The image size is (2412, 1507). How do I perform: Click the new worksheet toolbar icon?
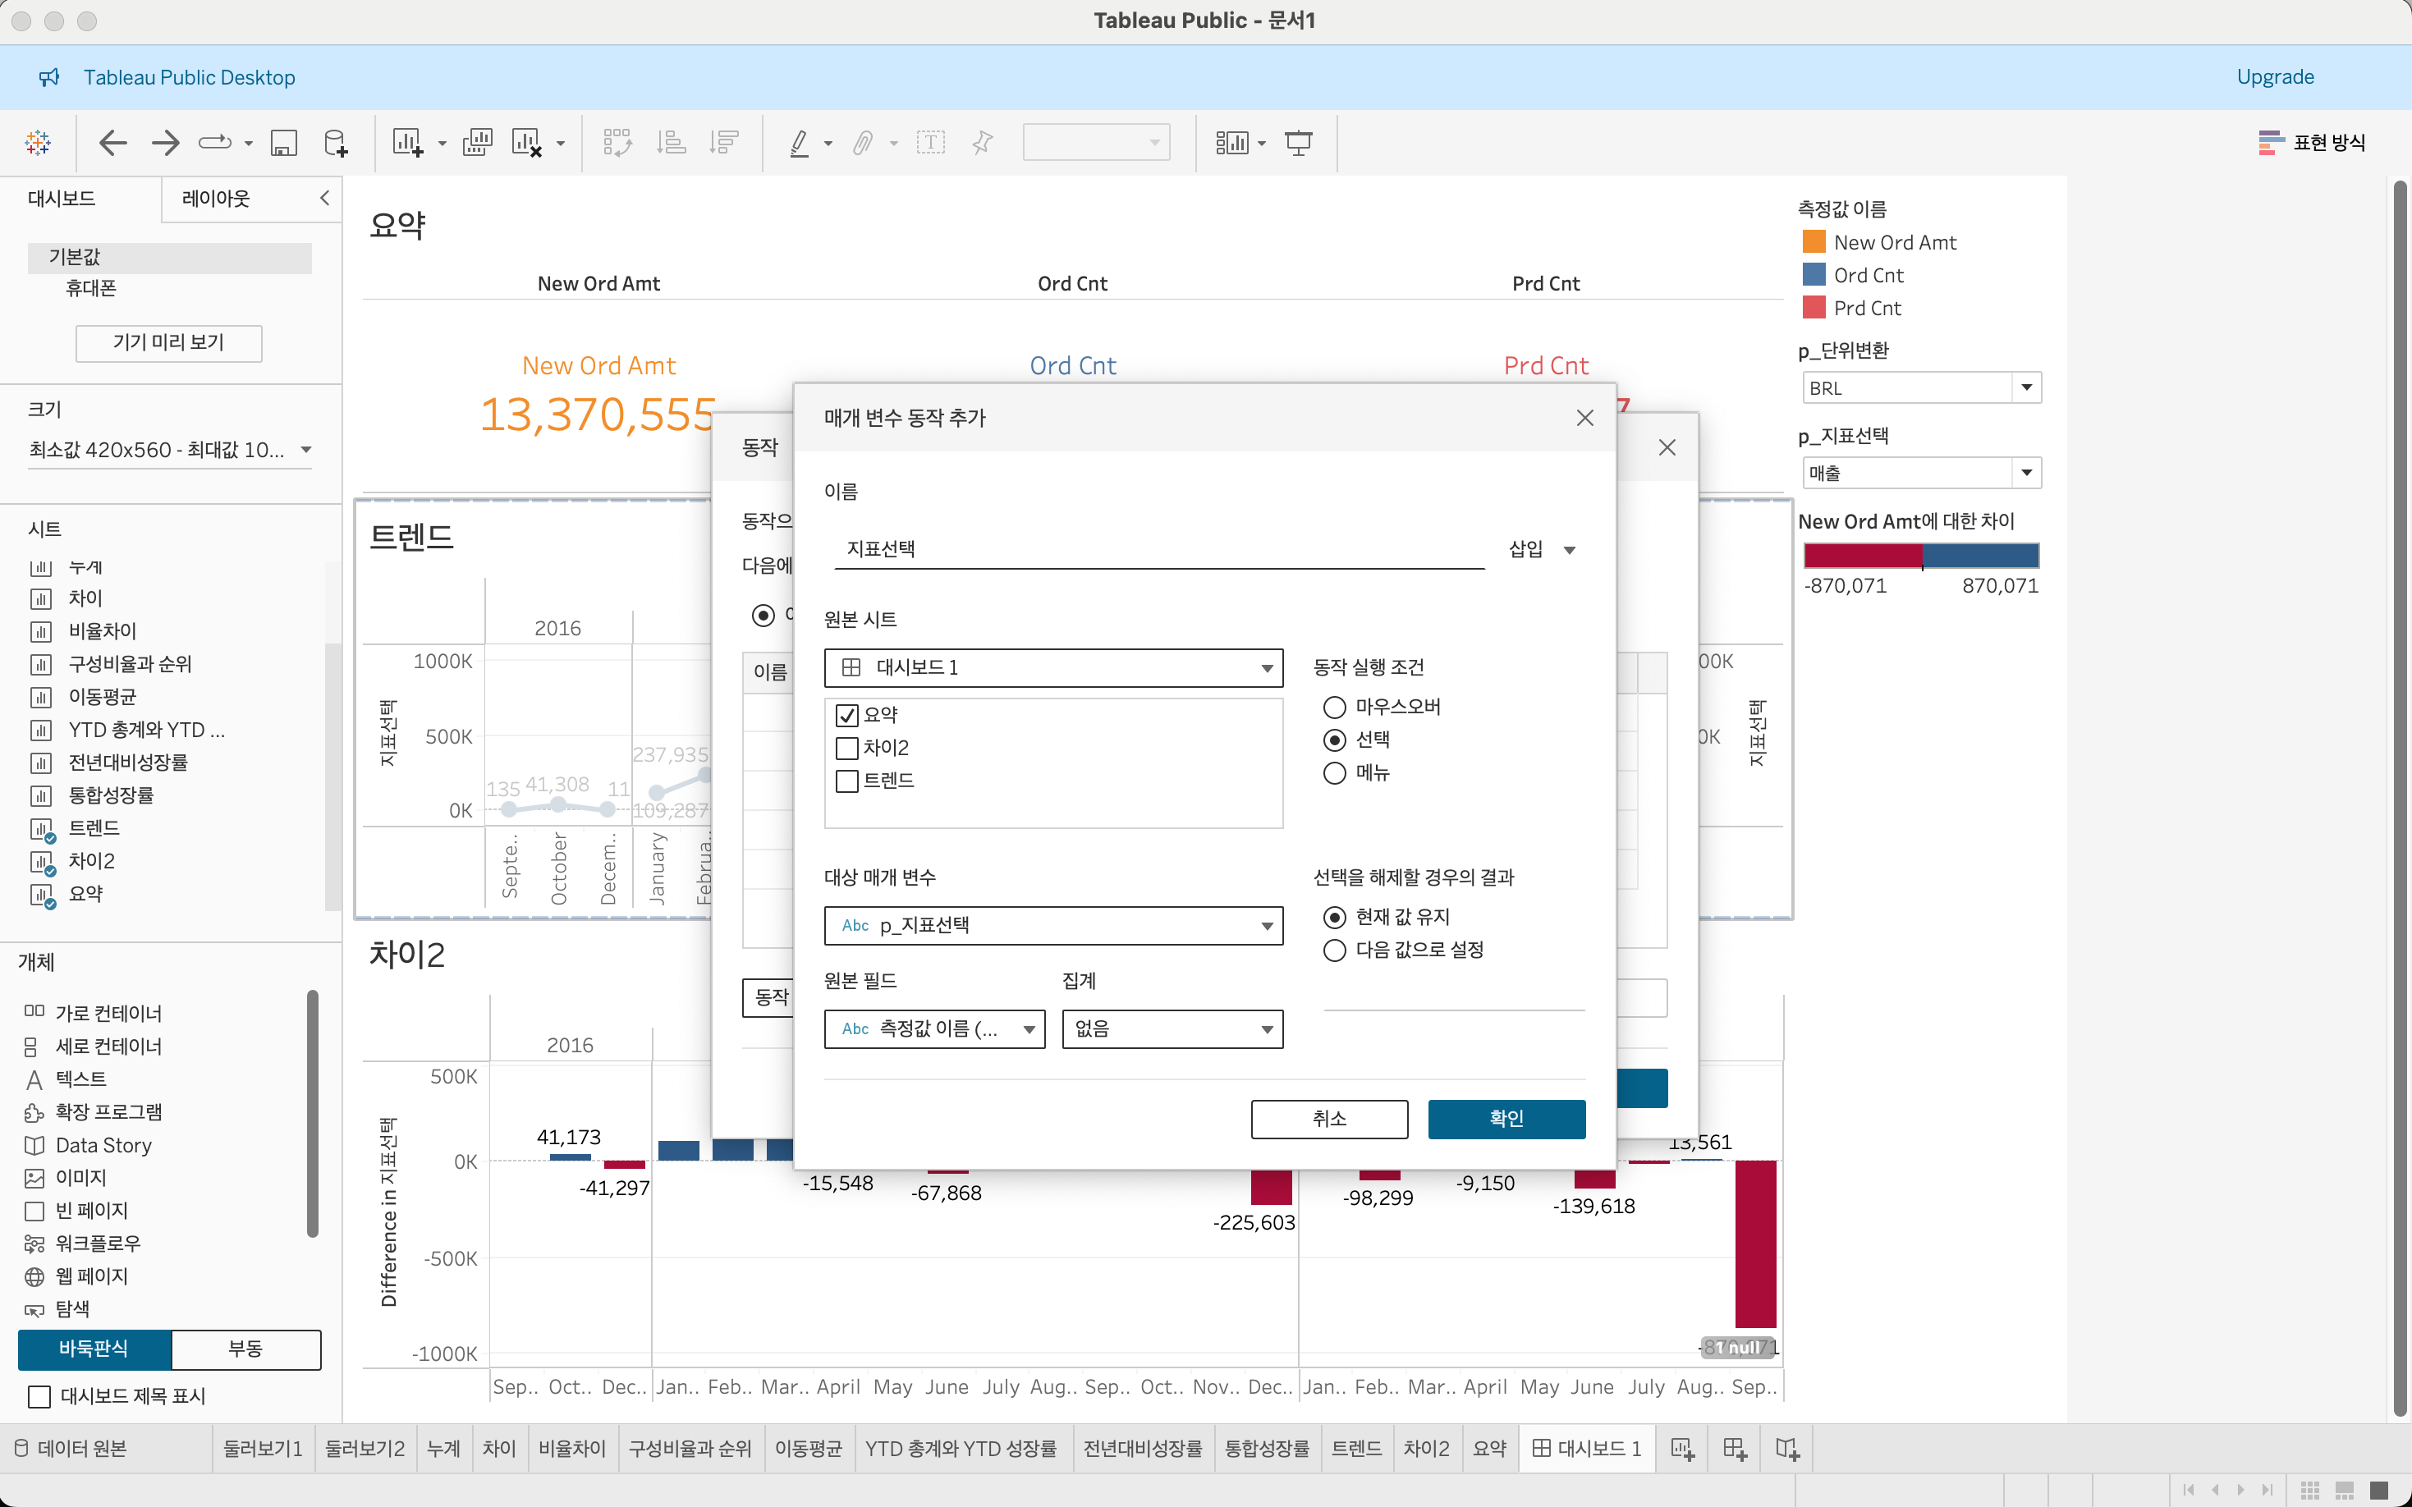(x=406, y=143)
